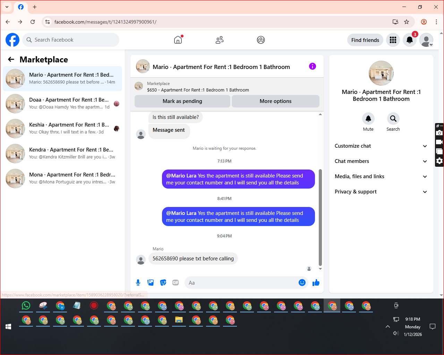Image resolution: width=444 pixels, height=355 pixels.
Task: Open the emoji picker smiley icon
Action: (302, 283)
